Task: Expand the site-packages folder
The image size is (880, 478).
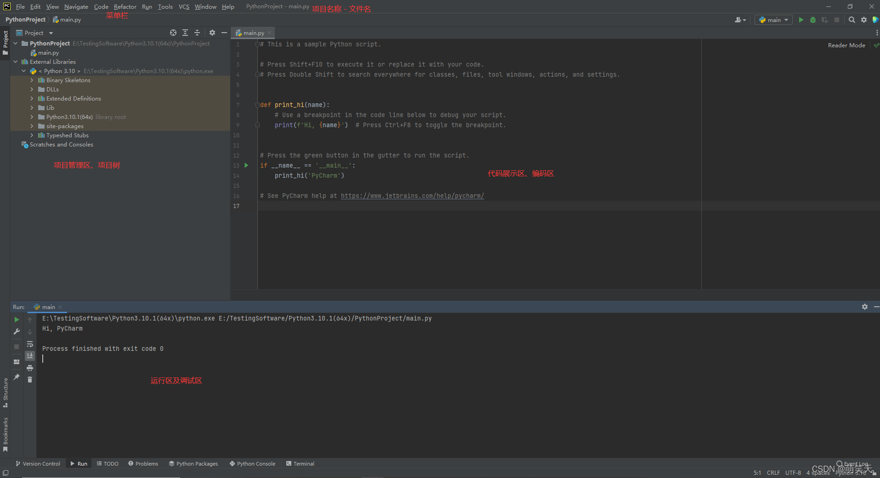Action: [x=32, y=126]
